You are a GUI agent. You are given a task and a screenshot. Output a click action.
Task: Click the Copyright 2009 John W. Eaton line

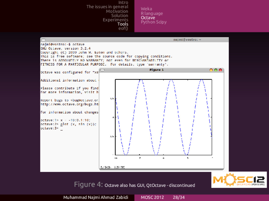[x=84, y=52]
